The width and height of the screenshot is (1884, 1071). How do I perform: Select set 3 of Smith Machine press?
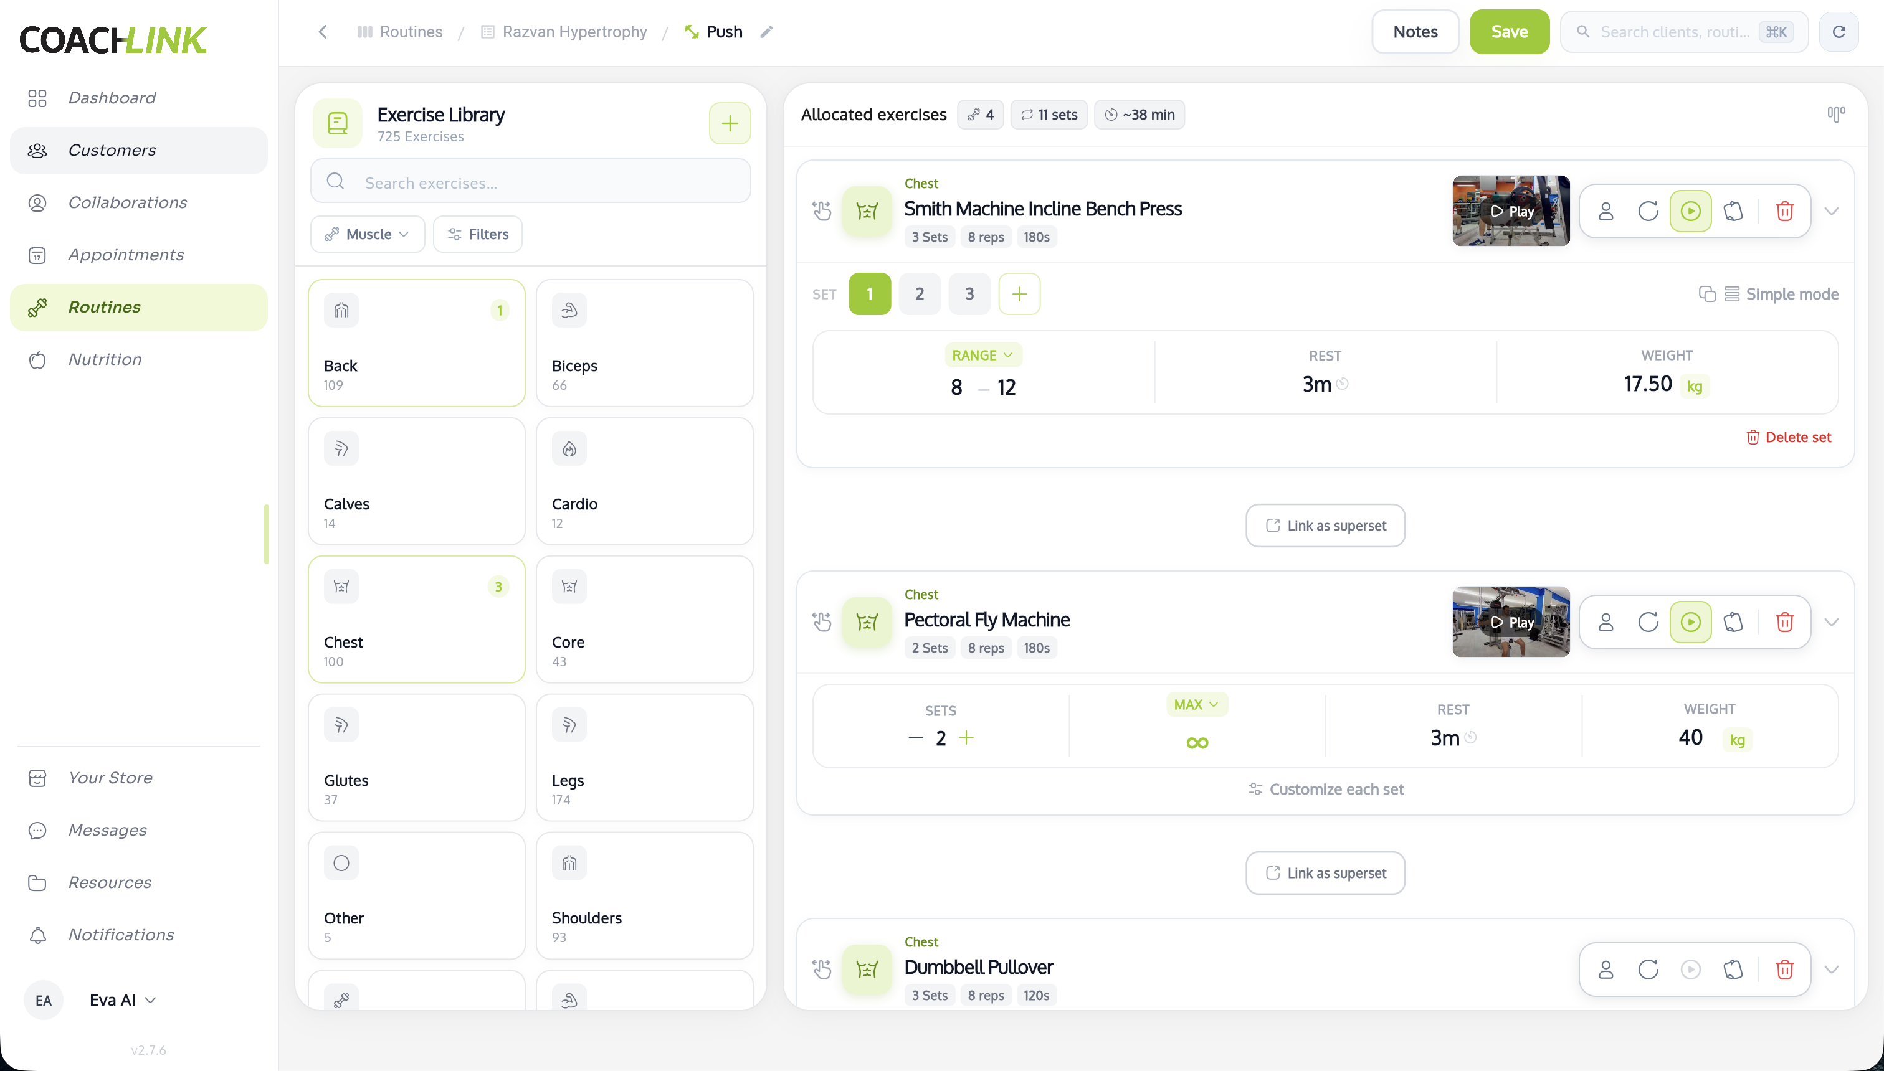969,295
